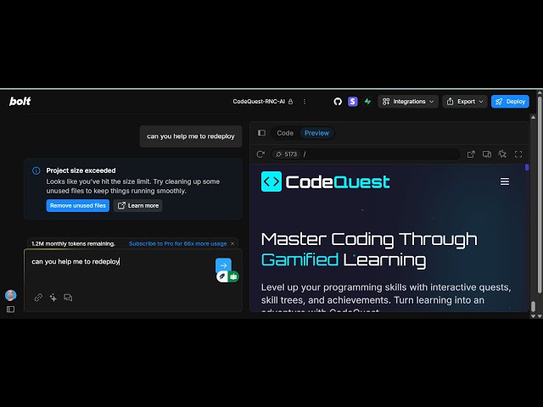
Task: Open the user profile avatar
Action: (10, 295)
